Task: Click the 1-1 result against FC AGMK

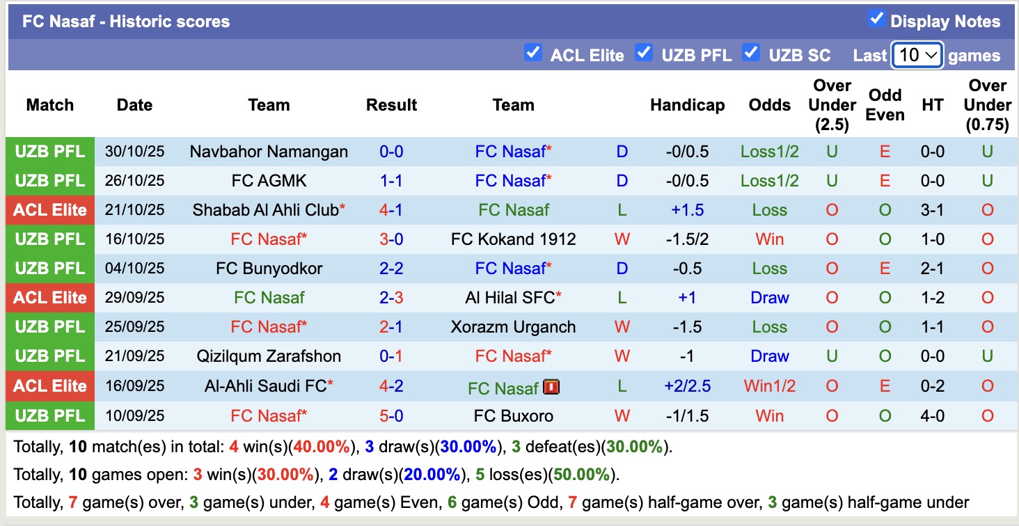Action: click(391, 181)
